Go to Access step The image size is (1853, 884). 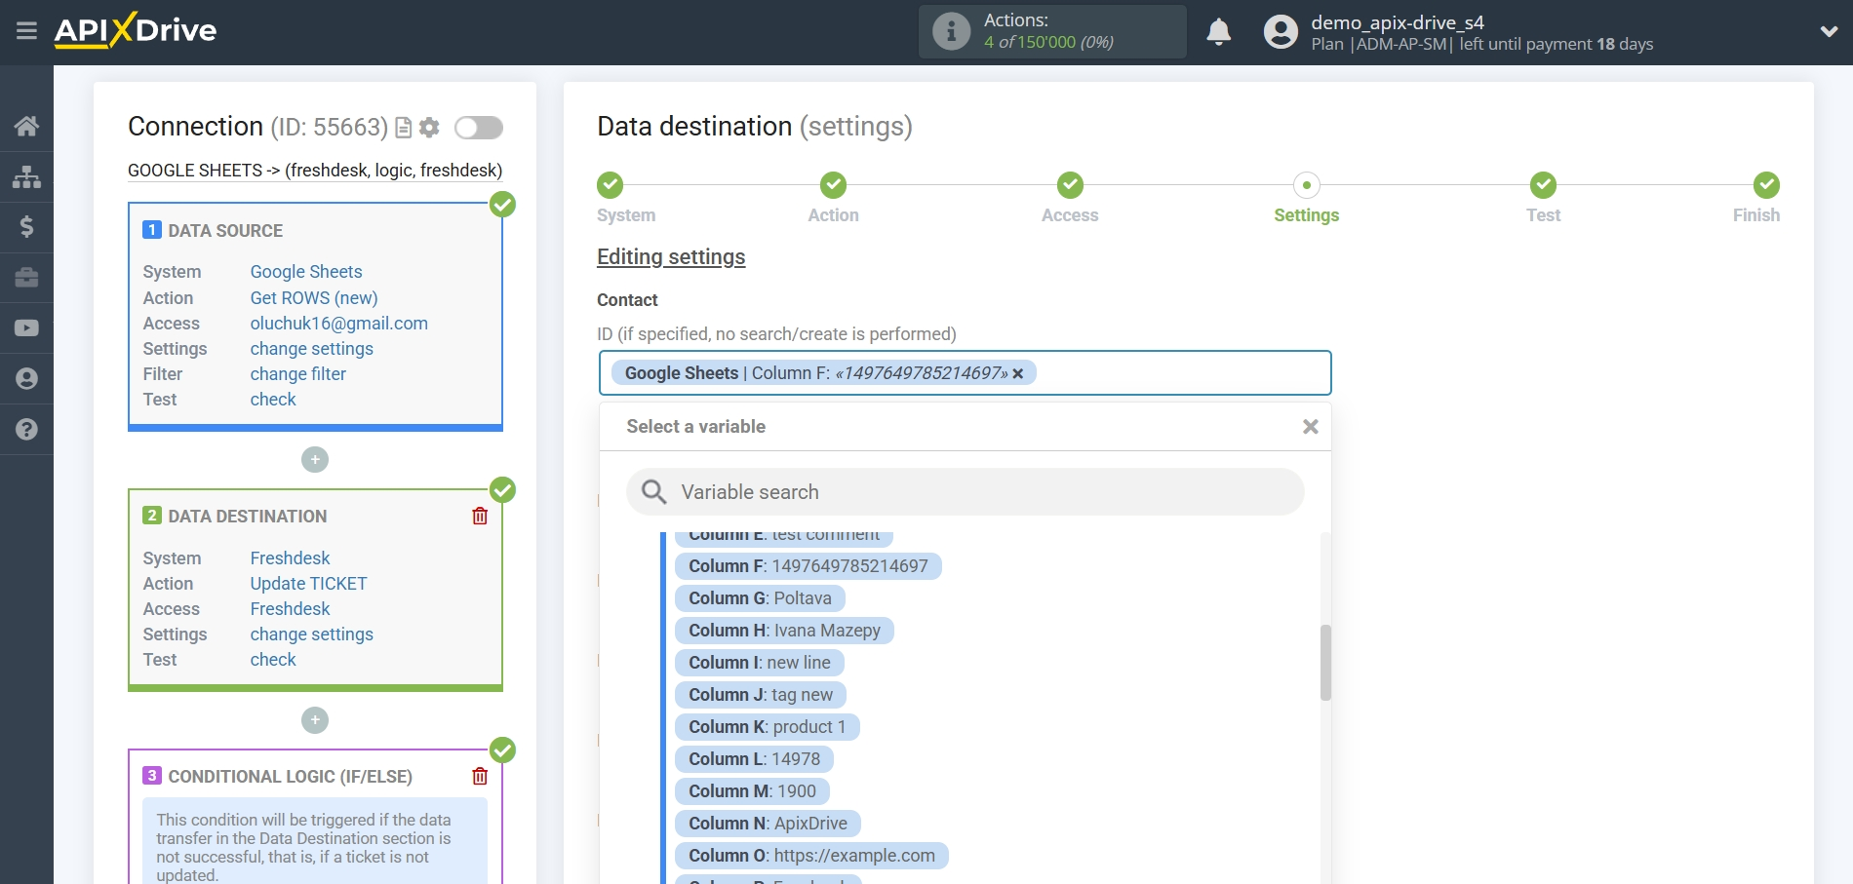coord(1070,184)
